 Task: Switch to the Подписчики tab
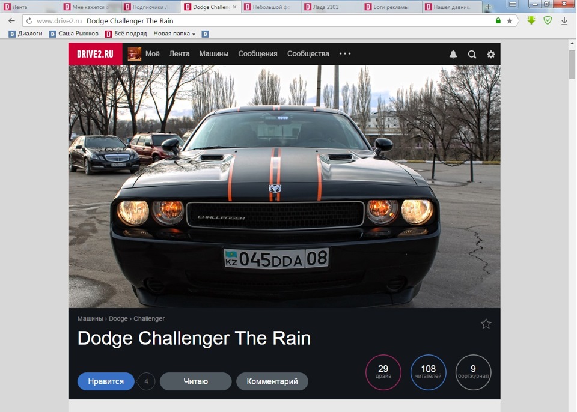tap(151, 7)
